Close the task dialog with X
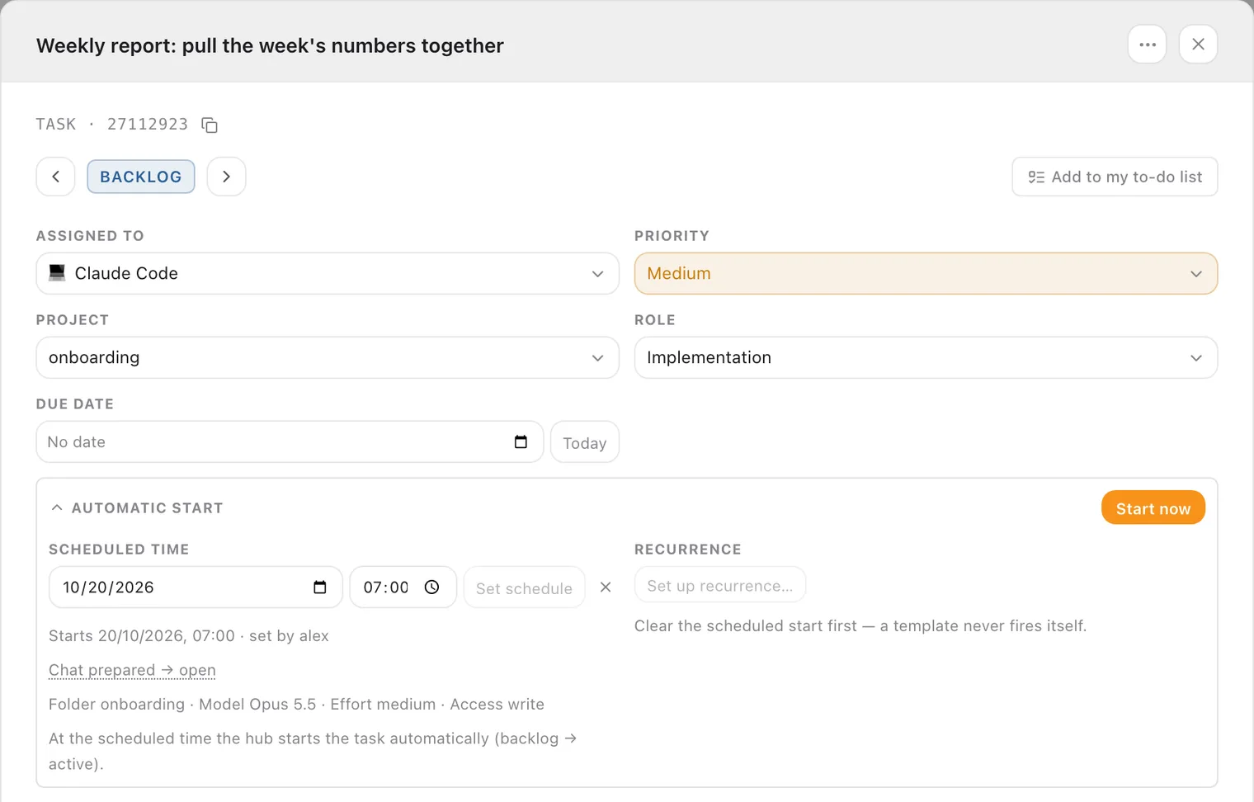Viewport: 1254px width, 802px height. pyautogui.click(x=1198, y=45)
